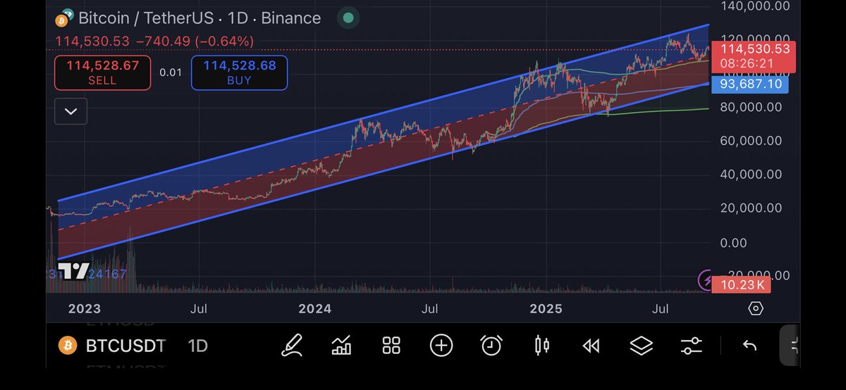Tap the BUY 114,528.68 button

[240, 73]
